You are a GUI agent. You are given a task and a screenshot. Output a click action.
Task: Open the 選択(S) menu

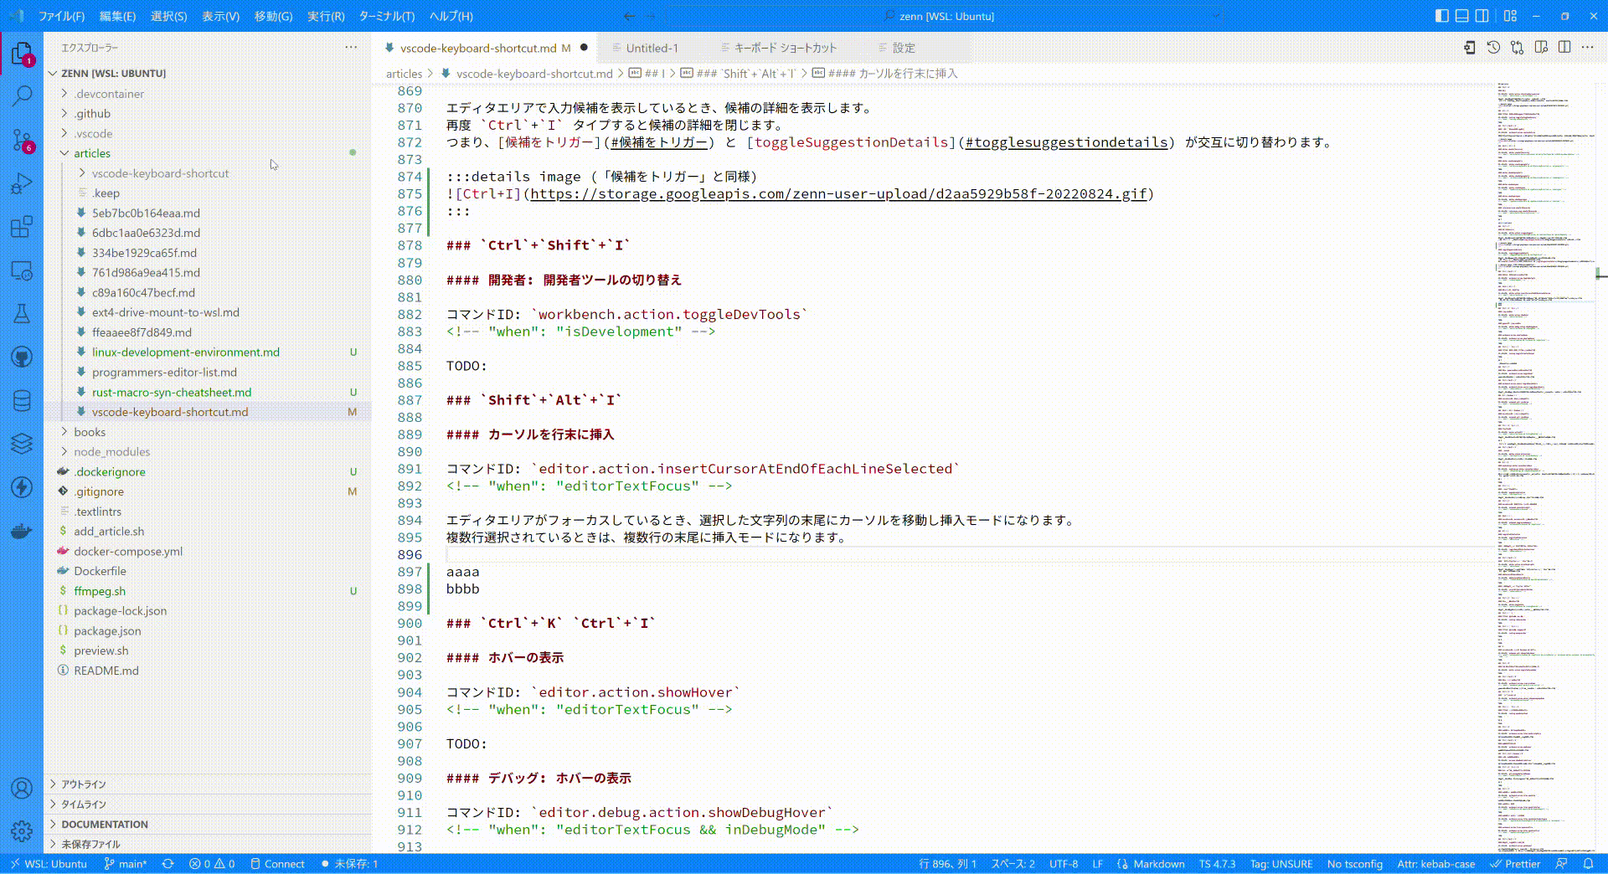168,16
